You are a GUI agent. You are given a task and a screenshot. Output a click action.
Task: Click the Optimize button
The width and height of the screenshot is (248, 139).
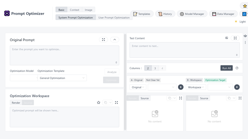coord(111,80)
